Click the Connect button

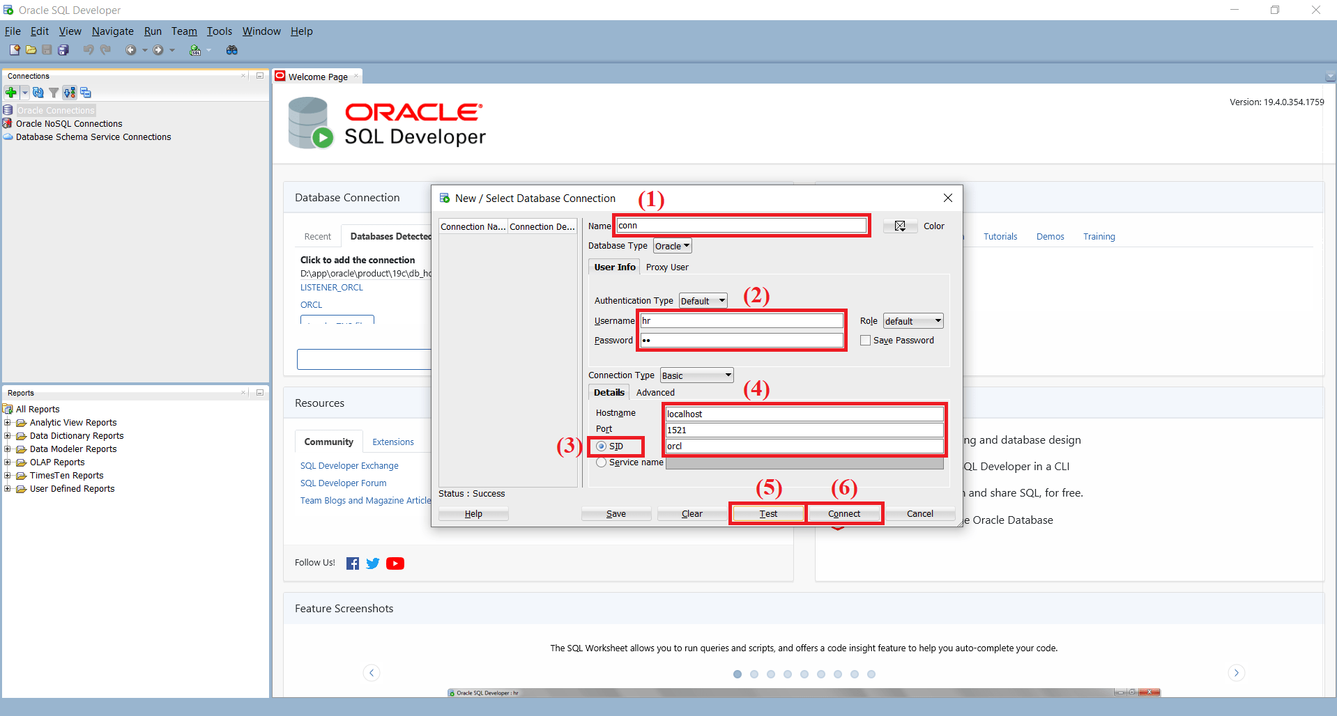[x=844, y=514]
